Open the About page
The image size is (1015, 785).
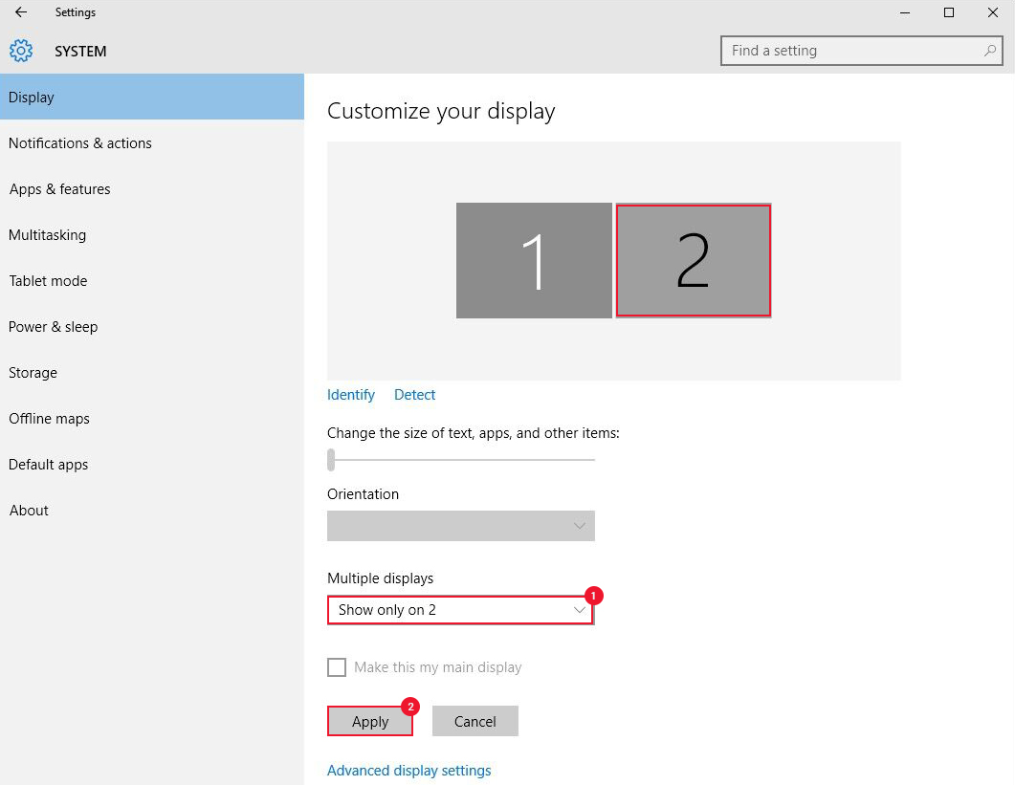152,511
